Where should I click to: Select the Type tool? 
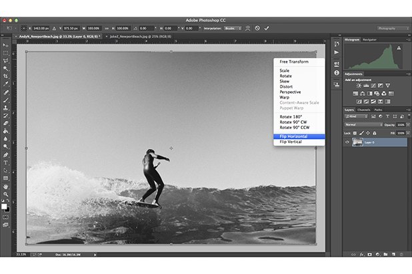(5, 162)
